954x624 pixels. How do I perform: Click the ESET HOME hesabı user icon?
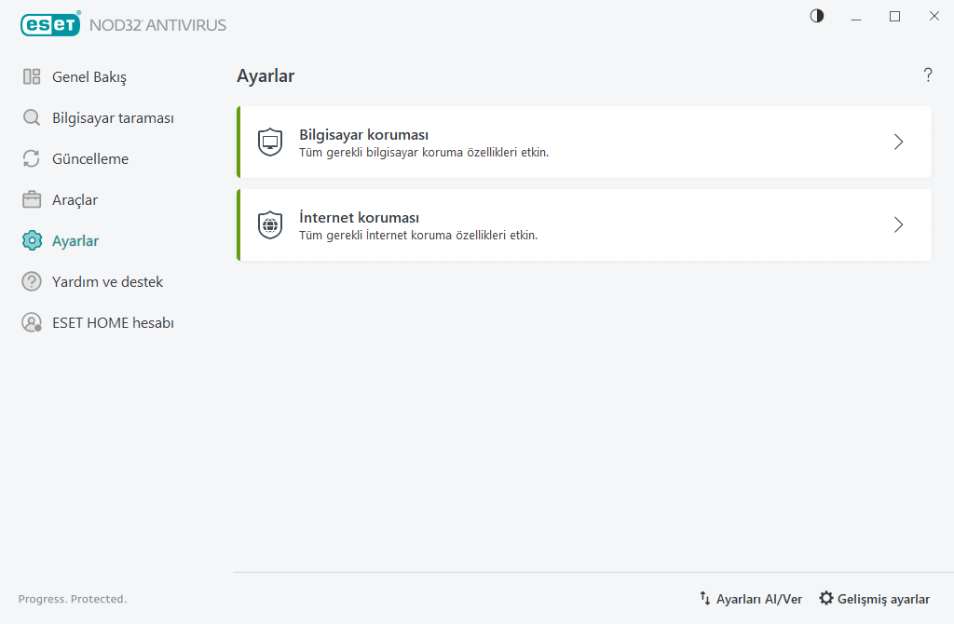[x=32, y=323]
